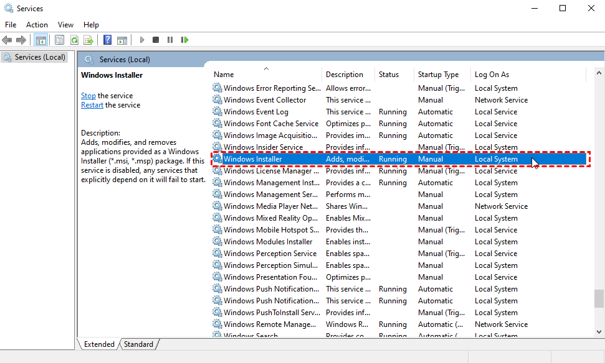605x363 pixels.
Task: Click the Show/Hide Action Pane toolbar icon
Action: tap(121, 40)
